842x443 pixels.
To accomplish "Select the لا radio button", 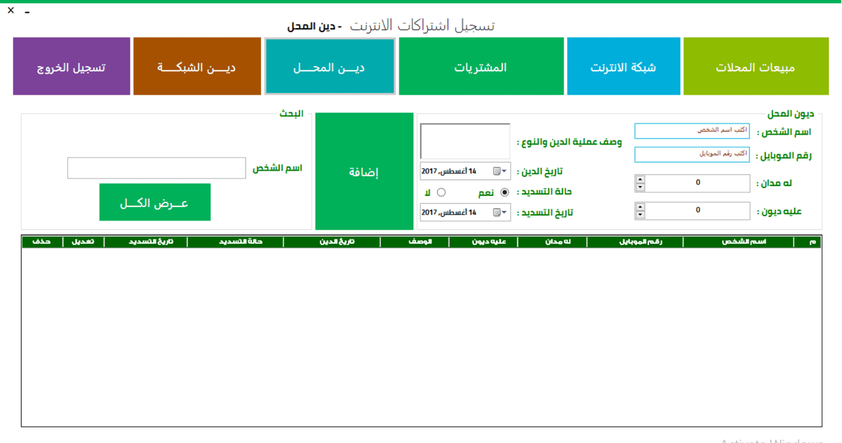I will click(x=441, y=192).
